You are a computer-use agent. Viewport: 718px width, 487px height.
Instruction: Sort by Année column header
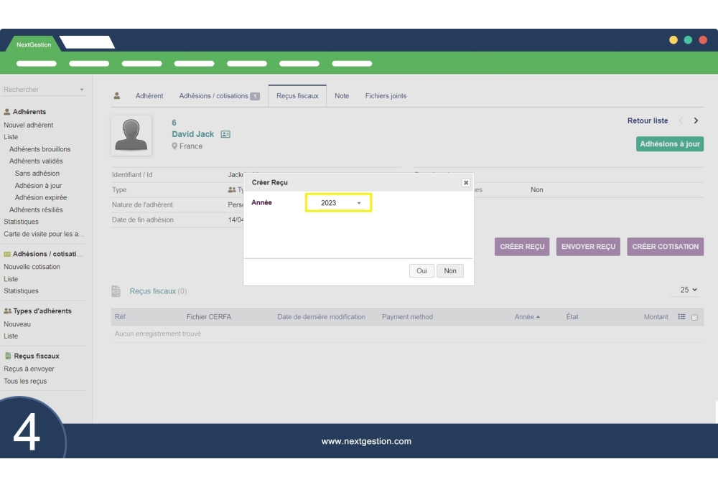click(x=526, y=317)
